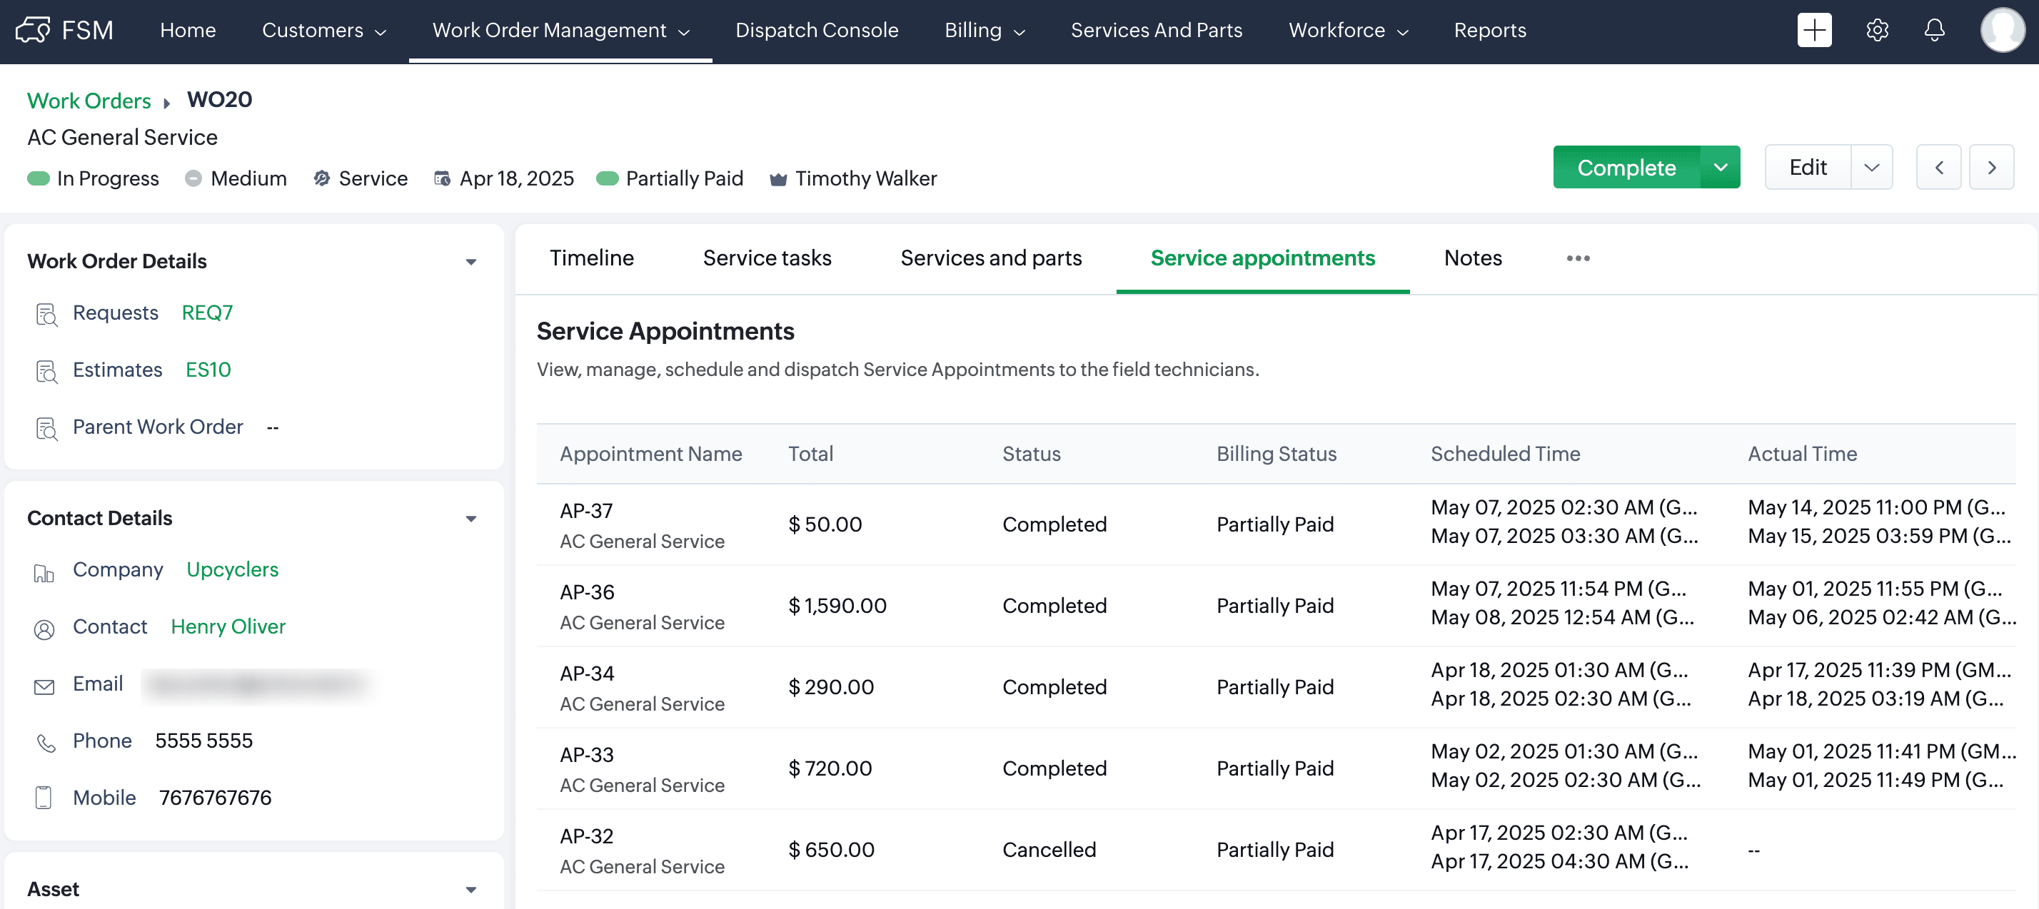Image resolution: width=2039 pixels, height=909 pixels.
Task: Open the Complete button dropdown arrow
Action: click(x=1720, y=167)
